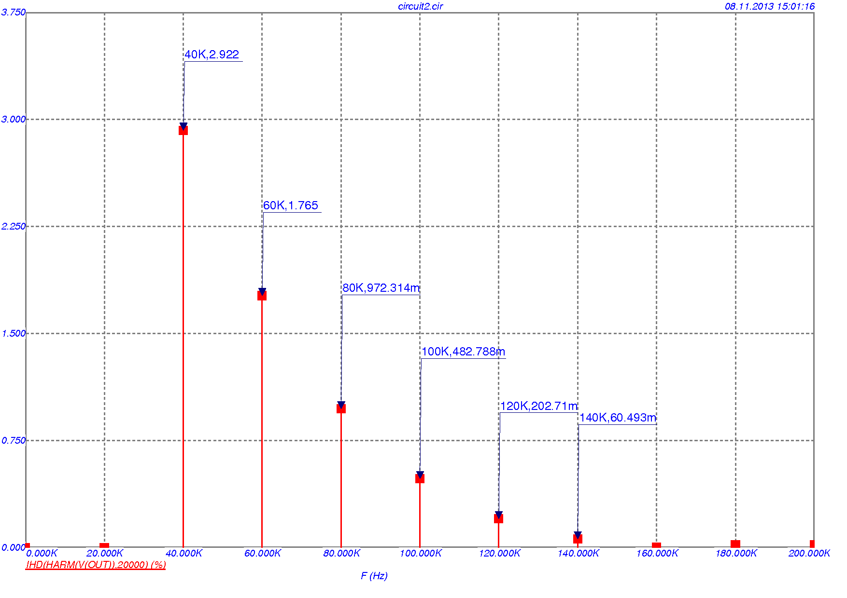This screenshot has height=598, width=847.
Task: Click the Y-axis value '3.000'
Action: click(x=14, y=120)
